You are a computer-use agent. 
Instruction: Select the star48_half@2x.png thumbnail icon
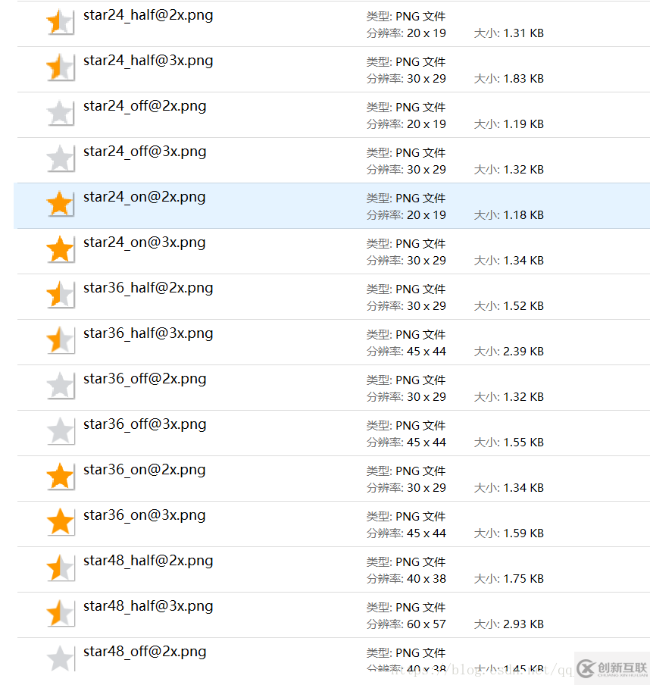click(x=60, y=567)
